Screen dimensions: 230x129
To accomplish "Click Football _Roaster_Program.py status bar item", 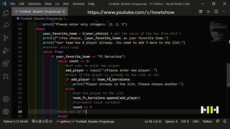I will pyautogui.click(x=93, y=121).
